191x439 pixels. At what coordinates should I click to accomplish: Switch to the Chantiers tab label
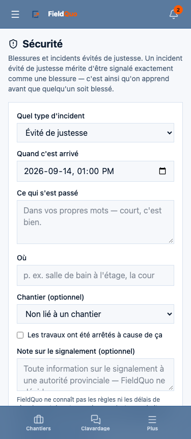click(39, 428)
